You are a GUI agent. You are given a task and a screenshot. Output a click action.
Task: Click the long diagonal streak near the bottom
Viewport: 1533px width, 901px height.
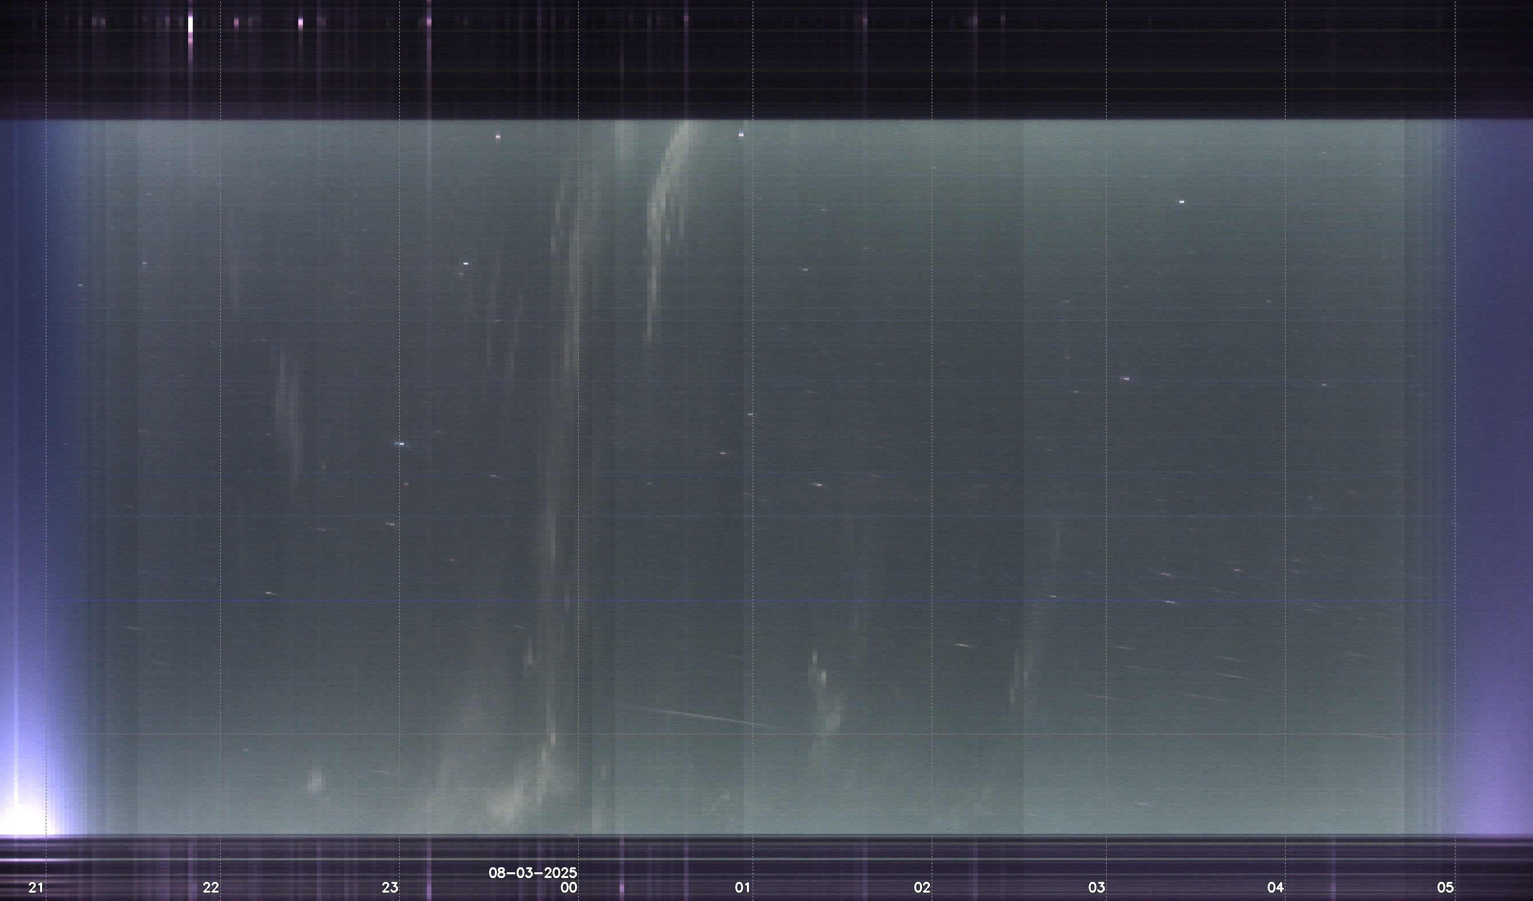[700, 716]
